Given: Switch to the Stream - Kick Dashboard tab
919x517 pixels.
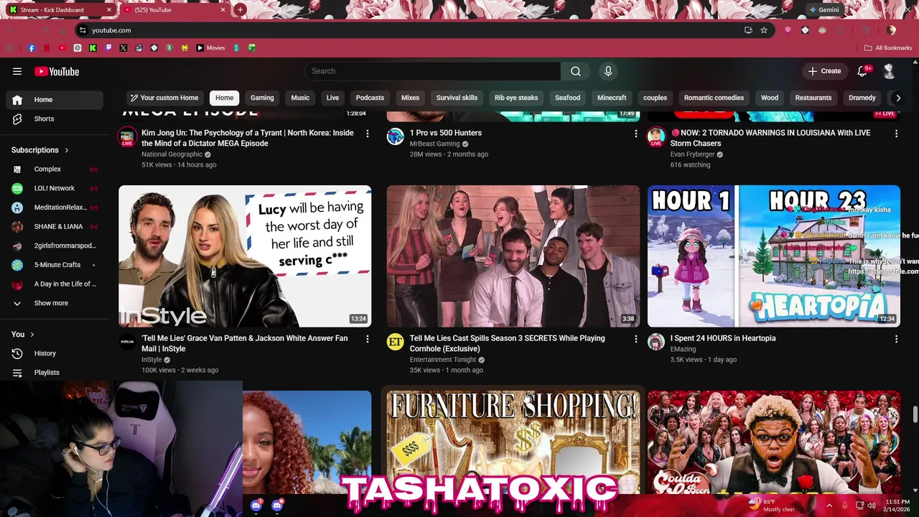Looking at the screenshot, I should (57, 10).
